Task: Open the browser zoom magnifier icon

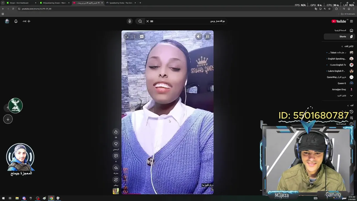Action: 325,9
